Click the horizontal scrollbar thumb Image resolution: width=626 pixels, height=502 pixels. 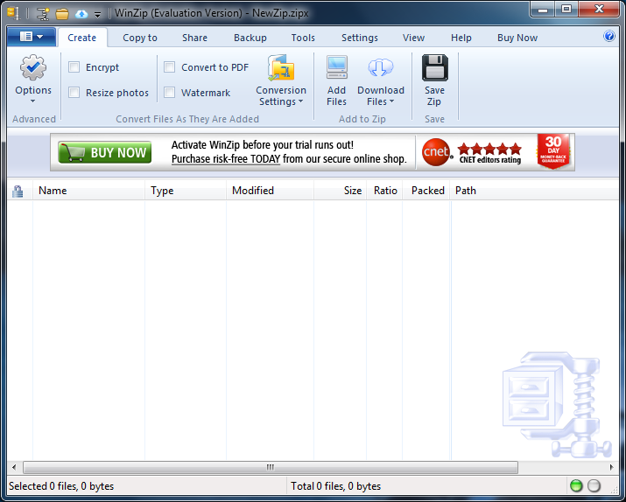(x=271, y=467)
